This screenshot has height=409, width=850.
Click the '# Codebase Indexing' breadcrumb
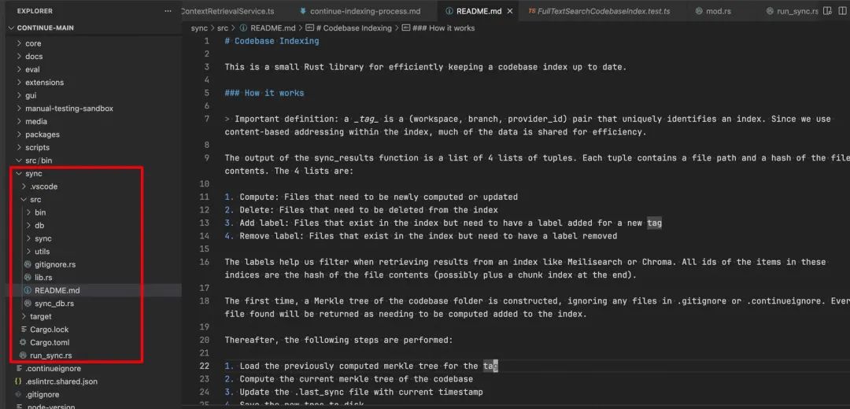coord(353,28)
